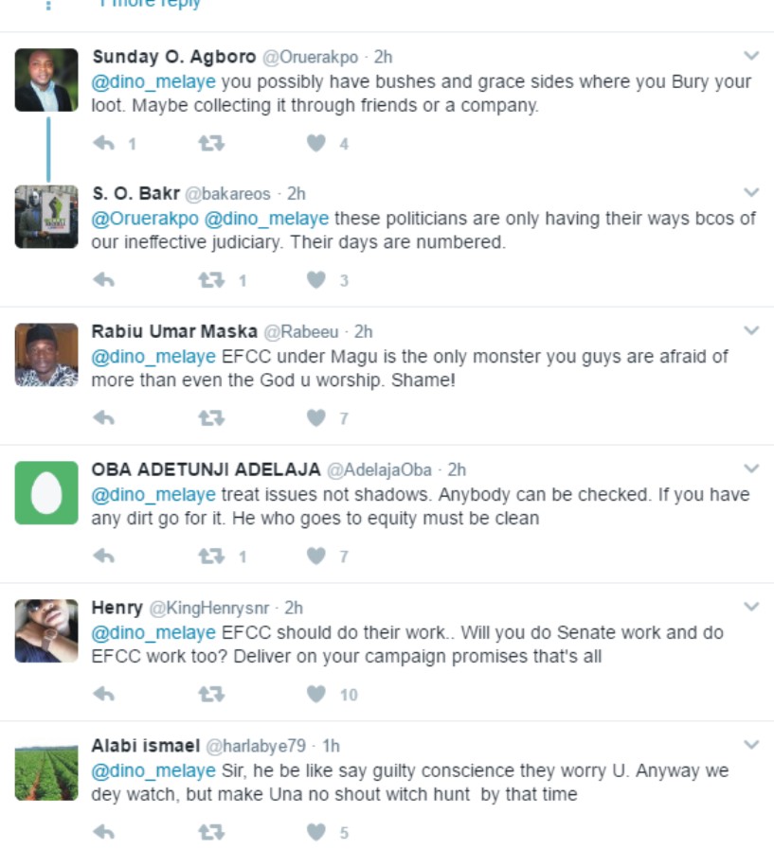
Task: Expand more menu on Rabiu Umar Maska's tweet
Action: coord(751,329)
